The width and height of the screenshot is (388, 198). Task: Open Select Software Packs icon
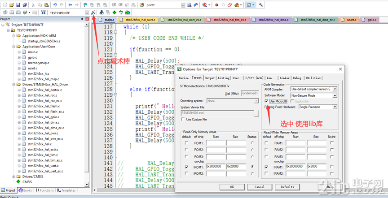pyautogui.click(x=121, y=13)
